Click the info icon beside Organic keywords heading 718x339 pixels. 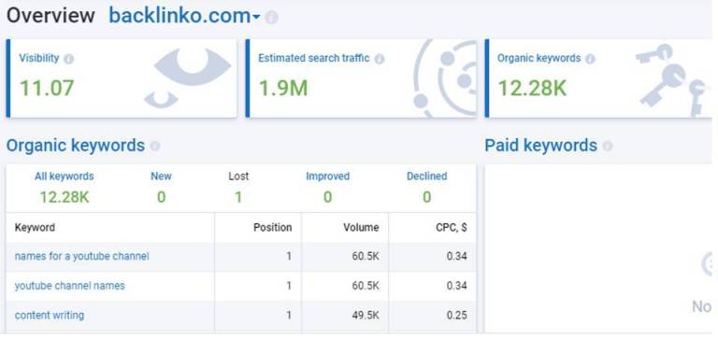(x=155, y=146)
